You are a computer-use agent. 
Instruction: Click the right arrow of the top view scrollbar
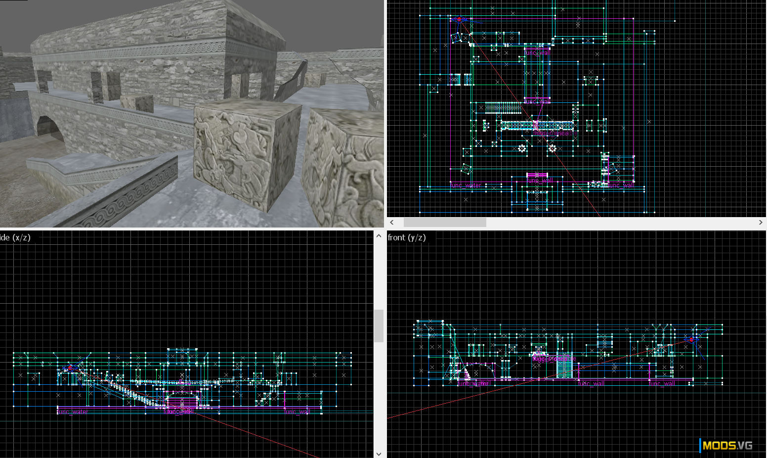tap(761, 223)
